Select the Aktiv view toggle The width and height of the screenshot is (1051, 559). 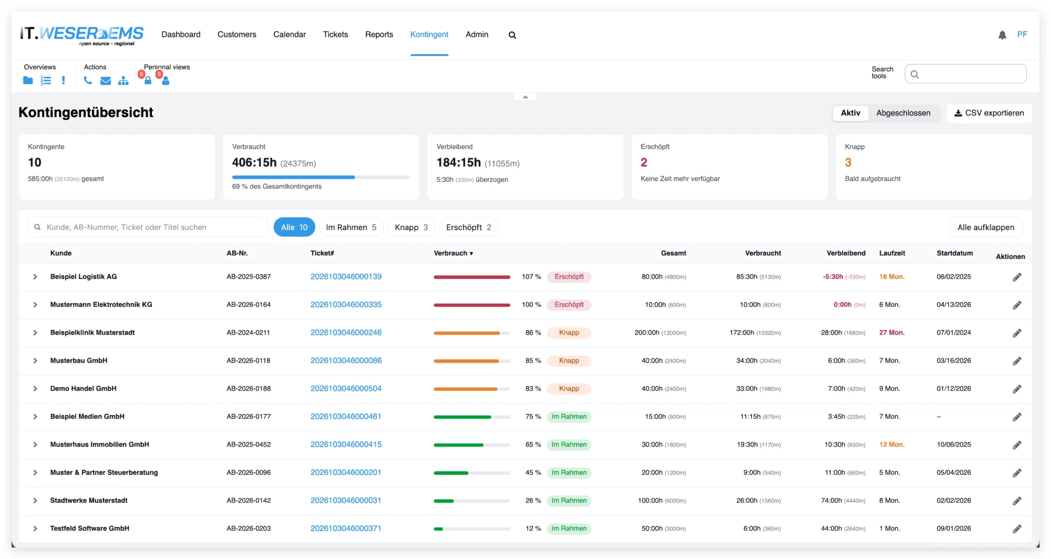[x=850, y=113]
